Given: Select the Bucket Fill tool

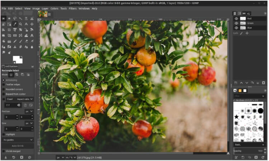Looking at the screenshot, I should (x=4, y=41).
